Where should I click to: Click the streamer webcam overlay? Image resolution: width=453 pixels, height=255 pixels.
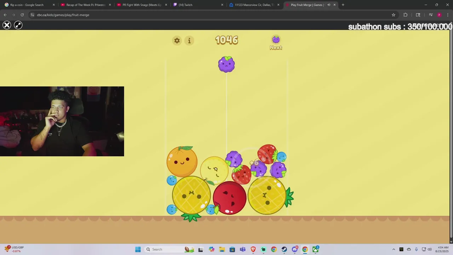click(x=62, y=121)
